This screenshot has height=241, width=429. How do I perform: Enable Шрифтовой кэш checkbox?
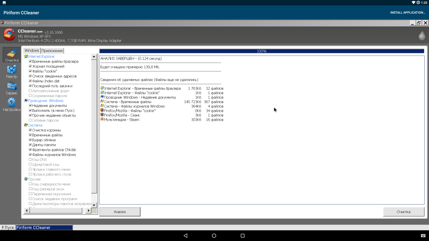click(x=30, y=164)
